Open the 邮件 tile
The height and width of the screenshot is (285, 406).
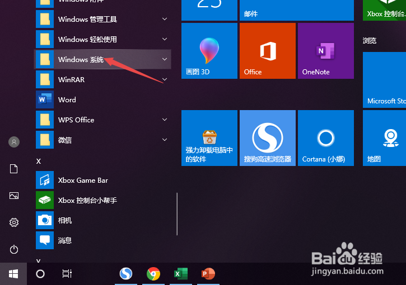(x=297, y=10)
